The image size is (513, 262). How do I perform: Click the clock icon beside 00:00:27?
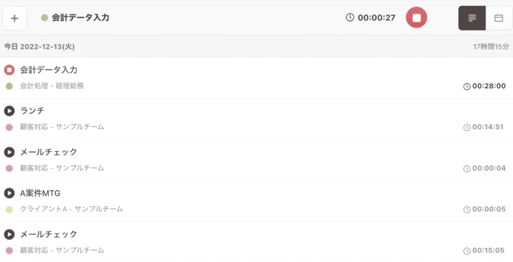(x=350, y=17)
